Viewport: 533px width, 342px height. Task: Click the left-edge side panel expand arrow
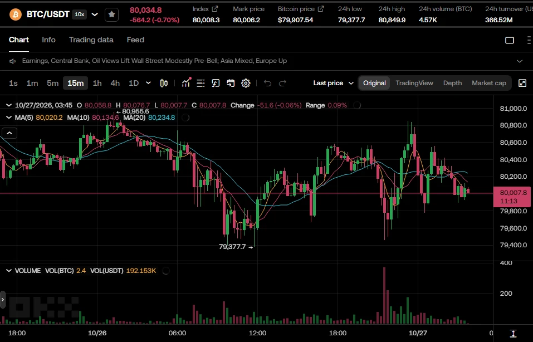point(3,300)
